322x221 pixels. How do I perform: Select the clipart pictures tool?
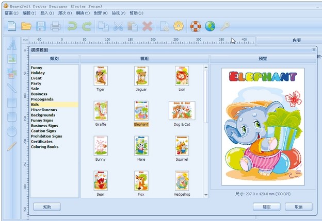12,73
